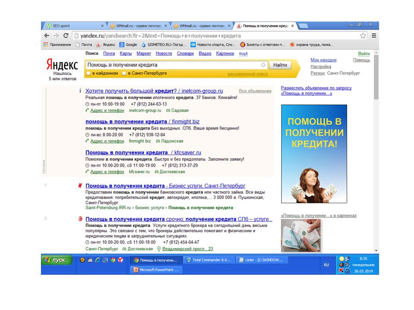Open inetcom-group.ru ad headline
The width and height of the screenshot is (414, 310).
154,91
